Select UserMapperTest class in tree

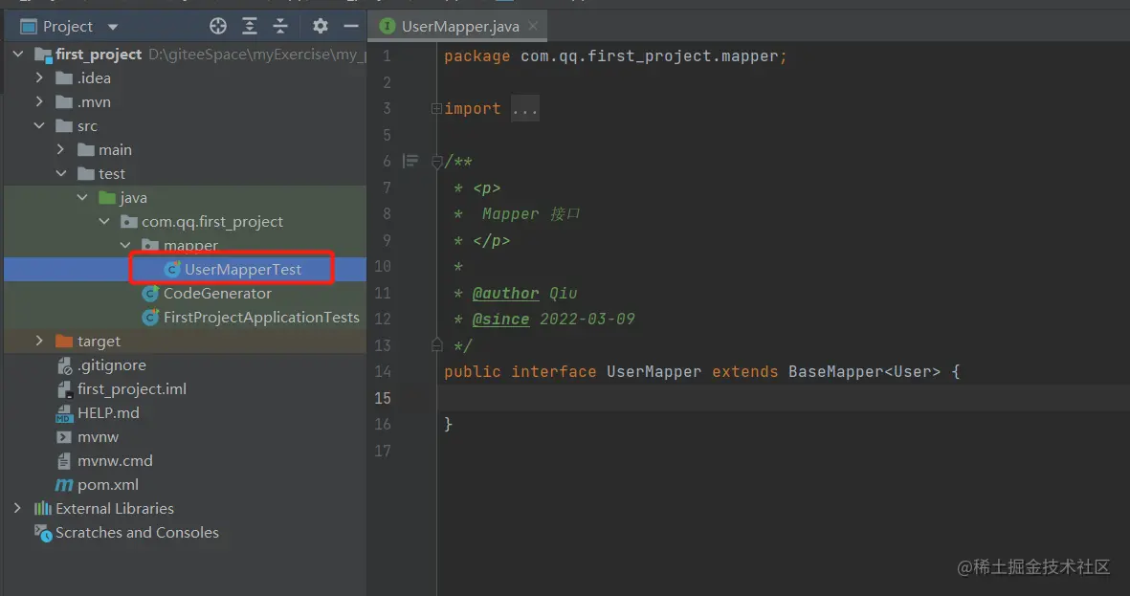[x=243, y=270]
